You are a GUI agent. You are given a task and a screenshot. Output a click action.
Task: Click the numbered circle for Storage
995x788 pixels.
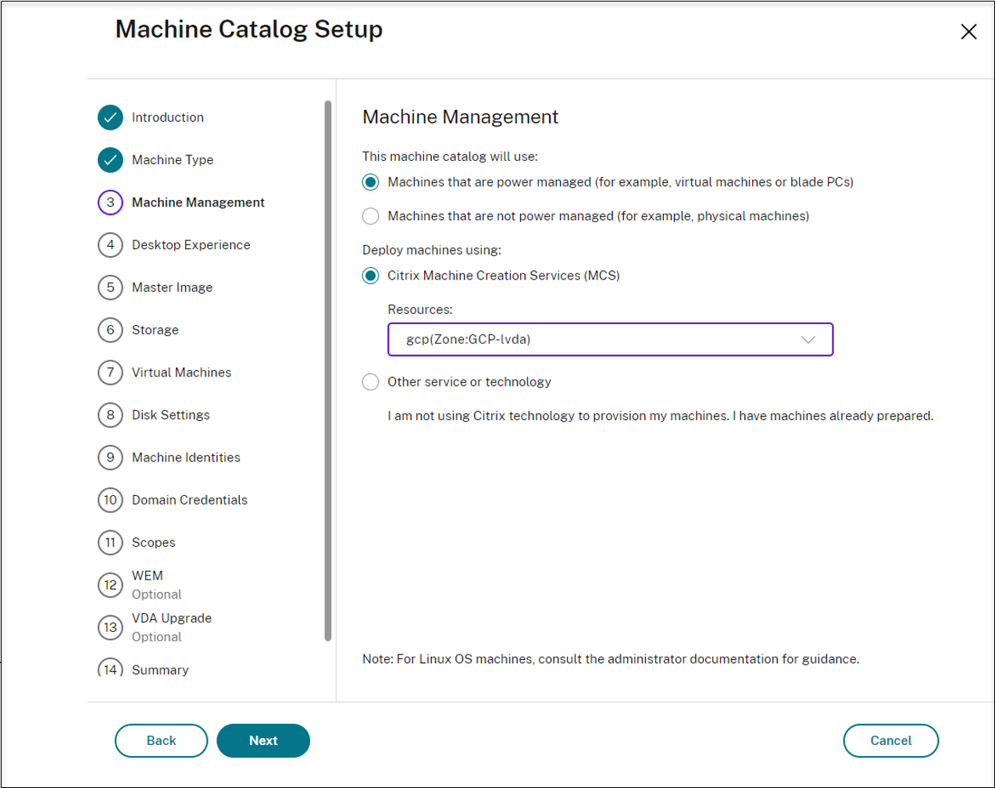(x=110, y=330)
